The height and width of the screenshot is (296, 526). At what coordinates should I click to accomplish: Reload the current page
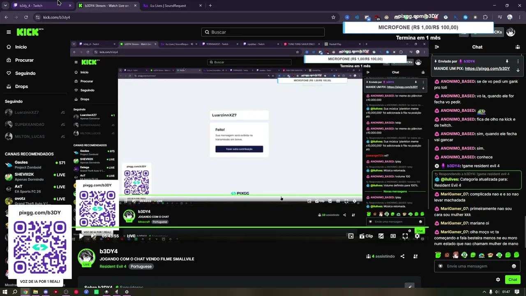26,17
